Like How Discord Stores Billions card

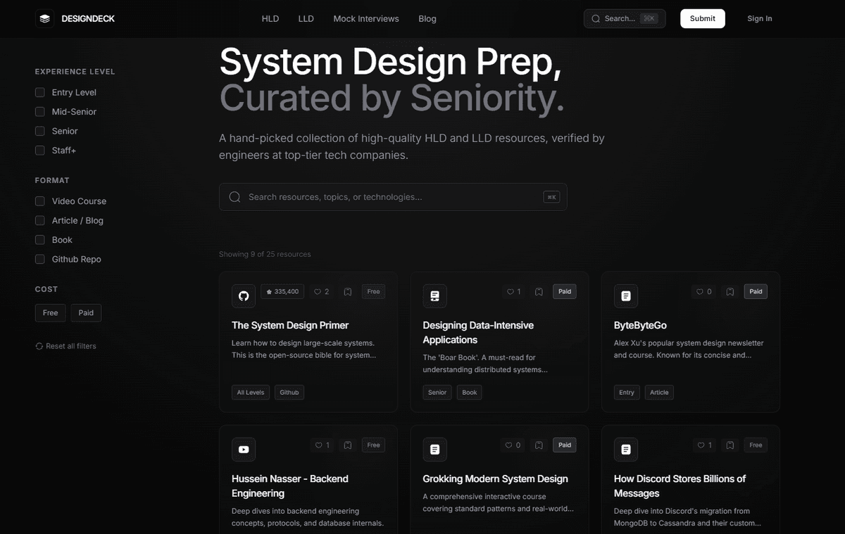(704, 445)
